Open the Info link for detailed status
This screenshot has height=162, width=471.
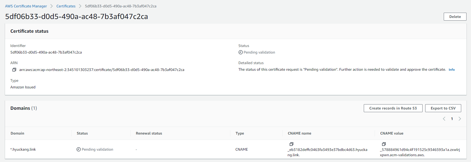pos(452,70)
